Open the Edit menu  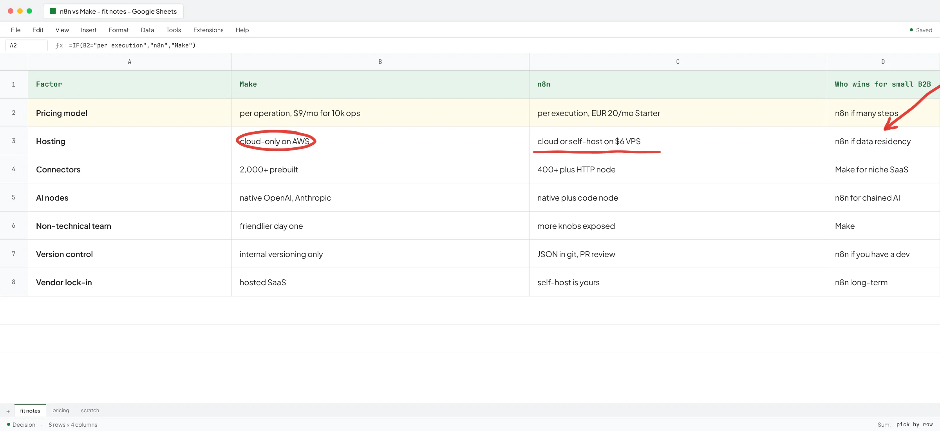click(x=38, y=30)
